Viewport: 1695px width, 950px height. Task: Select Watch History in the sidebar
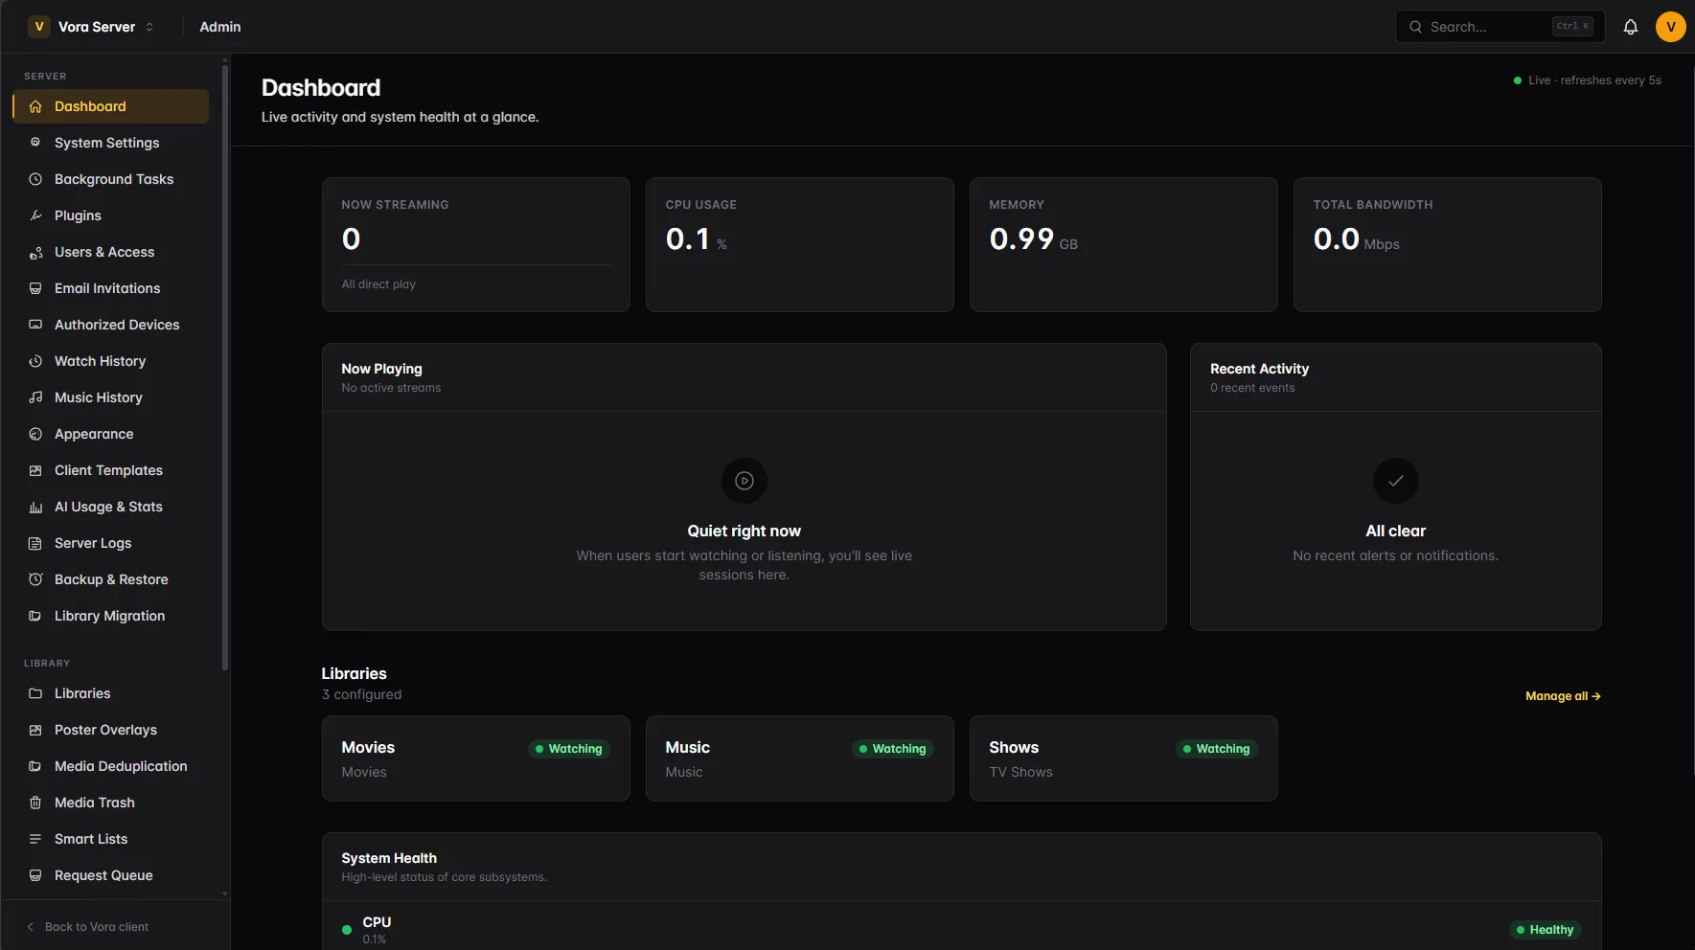[x=111, y=361]
